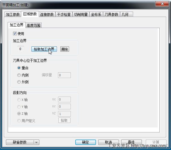Viewport: 171px width, 150px height.
Task: Confirm with the 确定 button
Action: pos(85,142)
